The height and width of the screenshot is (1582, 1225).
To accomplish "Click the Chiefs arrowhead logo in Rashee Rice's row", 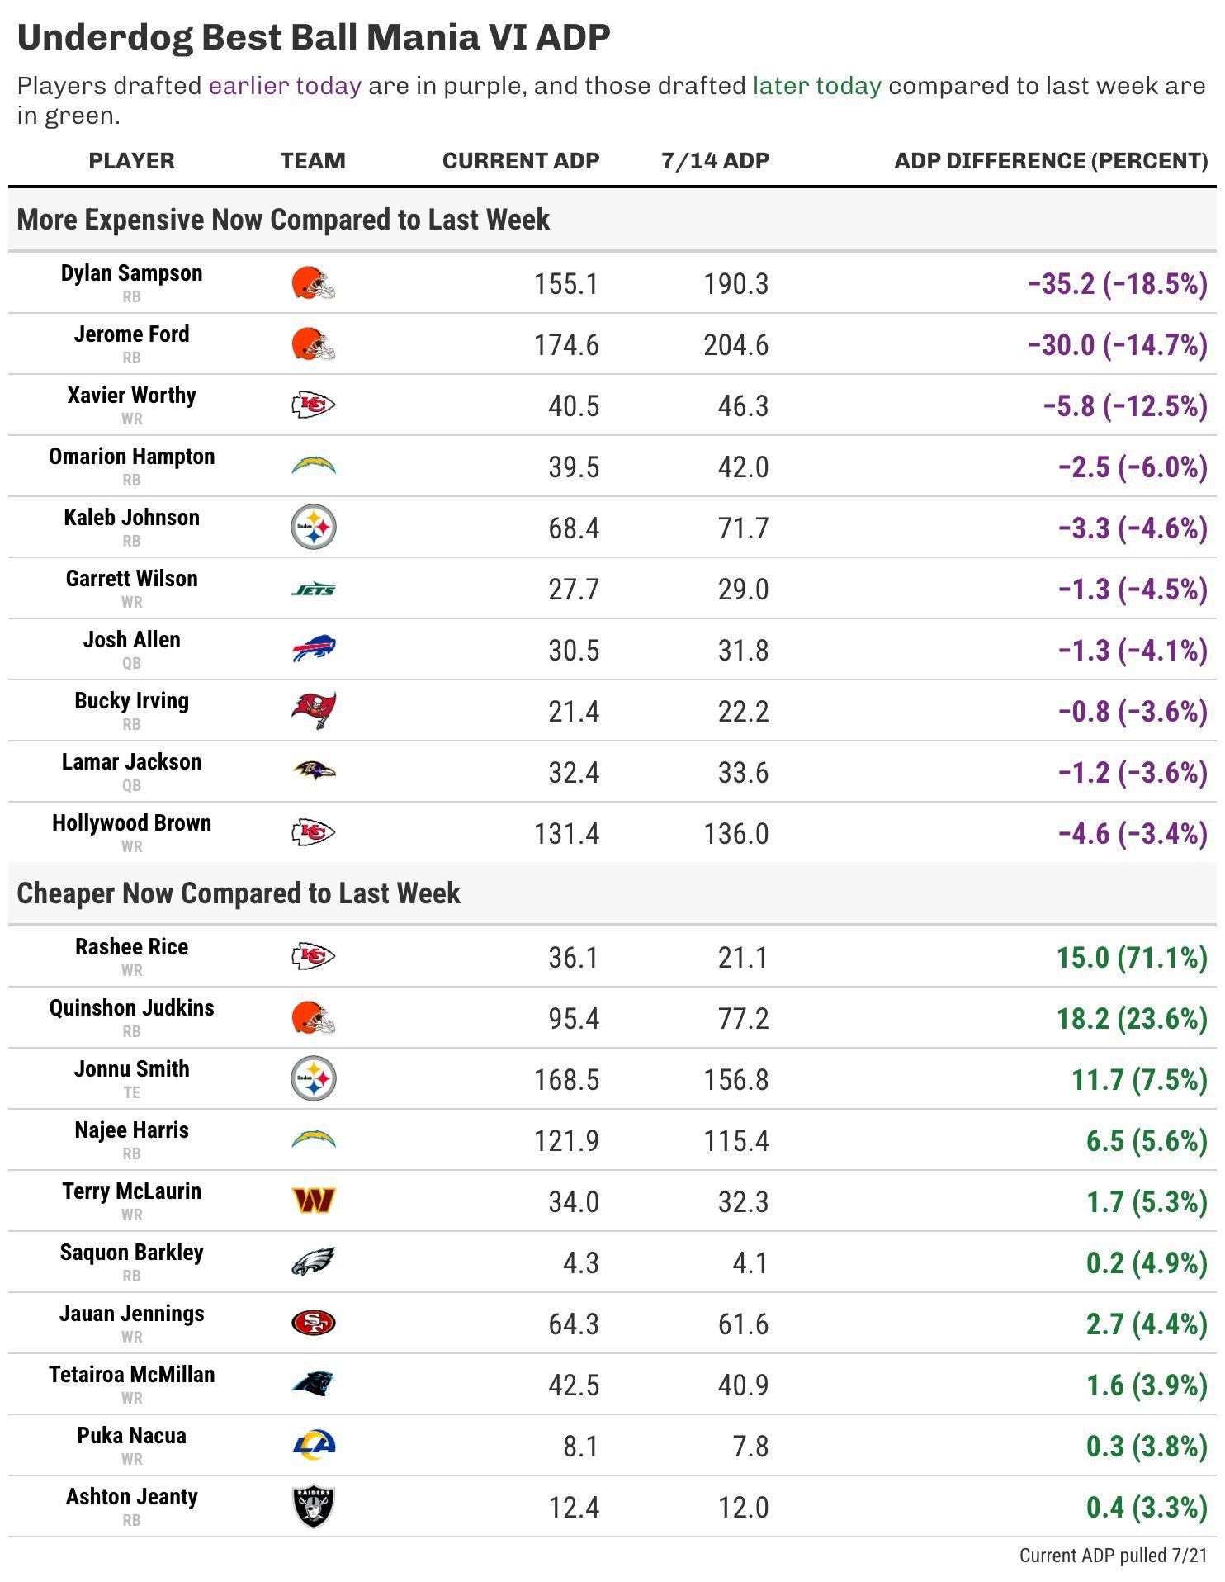I will [313, 957].
